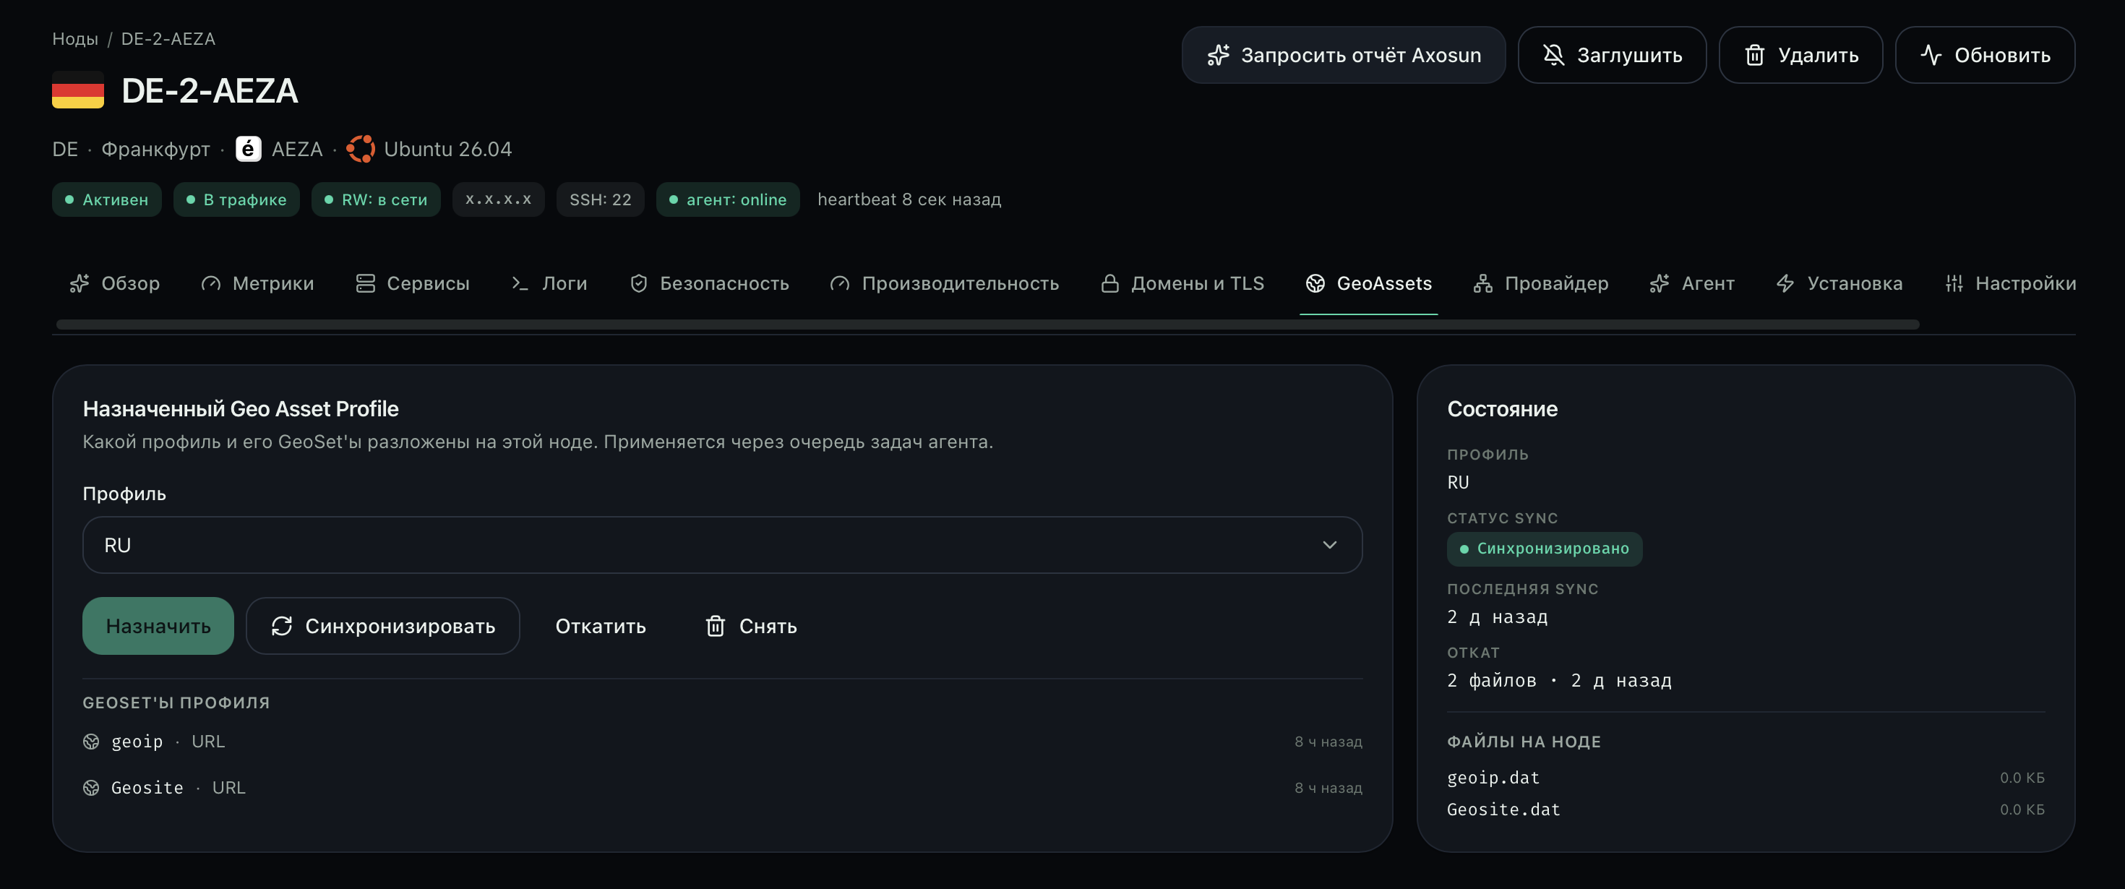Click the Синхронизировано status badge
The height and width of the screenshot is (889, 2125).
(1545, 549)
